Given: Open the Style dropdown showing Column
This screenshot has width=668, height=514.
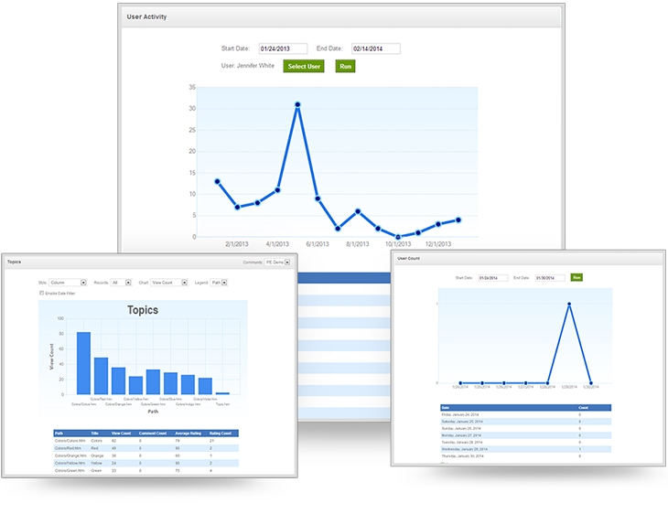Looking at the screenshot, I should 68,283.
